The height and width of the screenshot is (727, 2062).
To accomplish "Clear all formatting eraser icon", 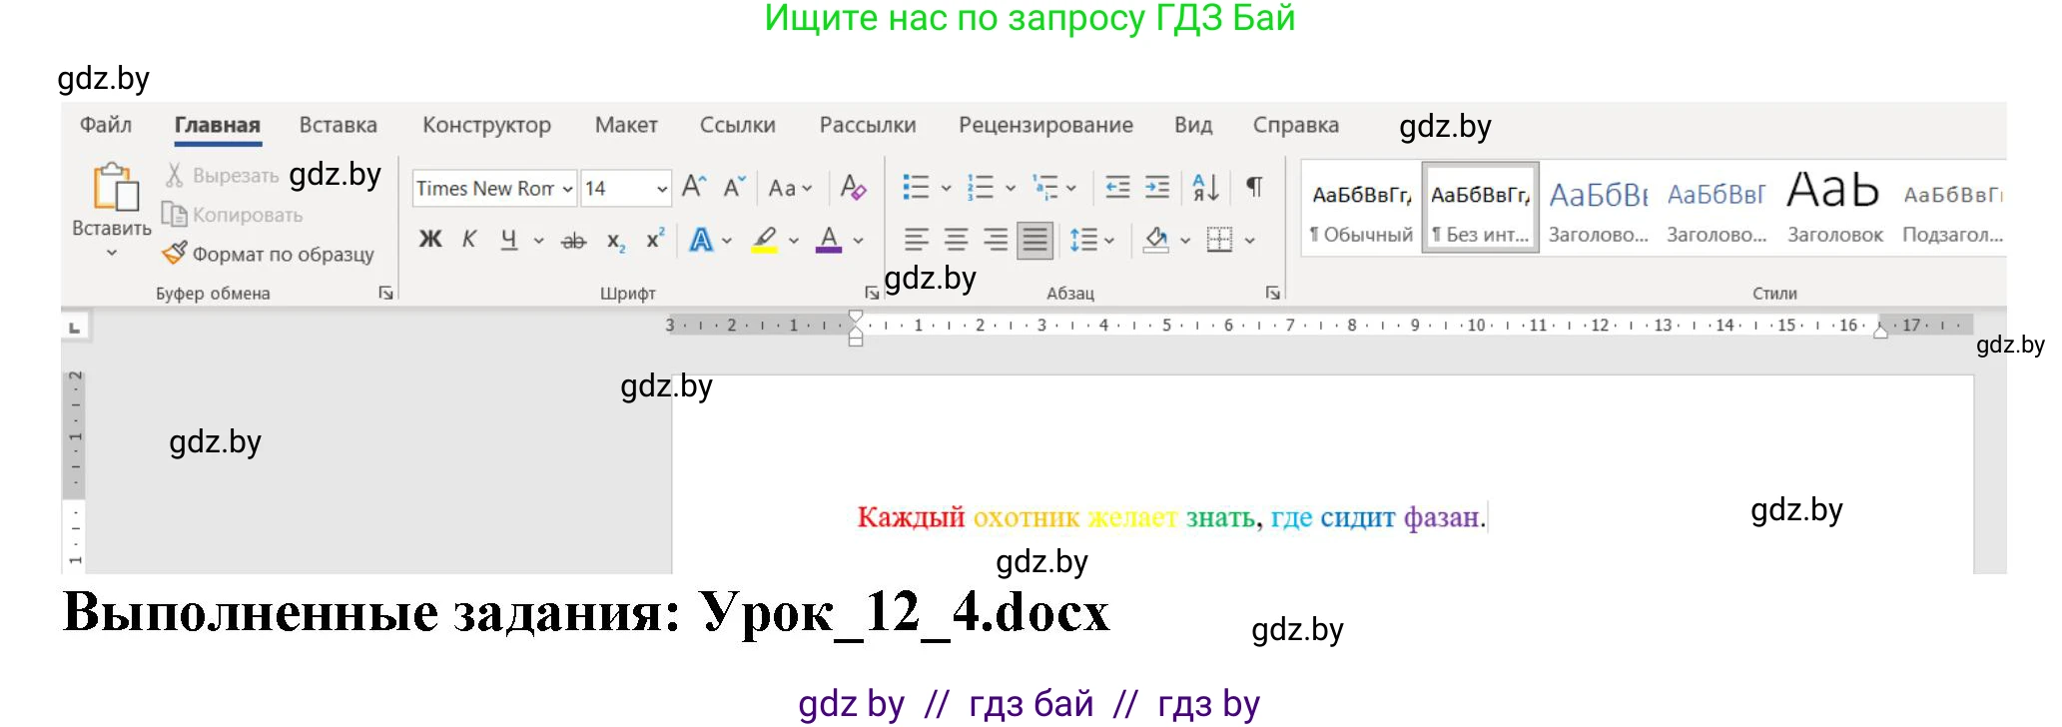I will [853, 187].
